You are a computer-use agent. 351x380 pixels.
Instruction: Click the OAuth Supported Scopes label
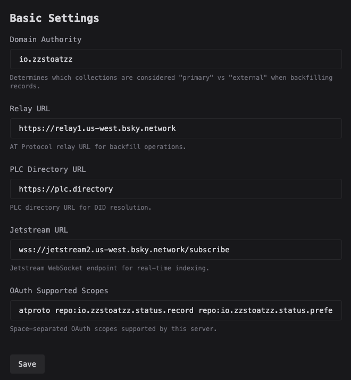point(59,291)
